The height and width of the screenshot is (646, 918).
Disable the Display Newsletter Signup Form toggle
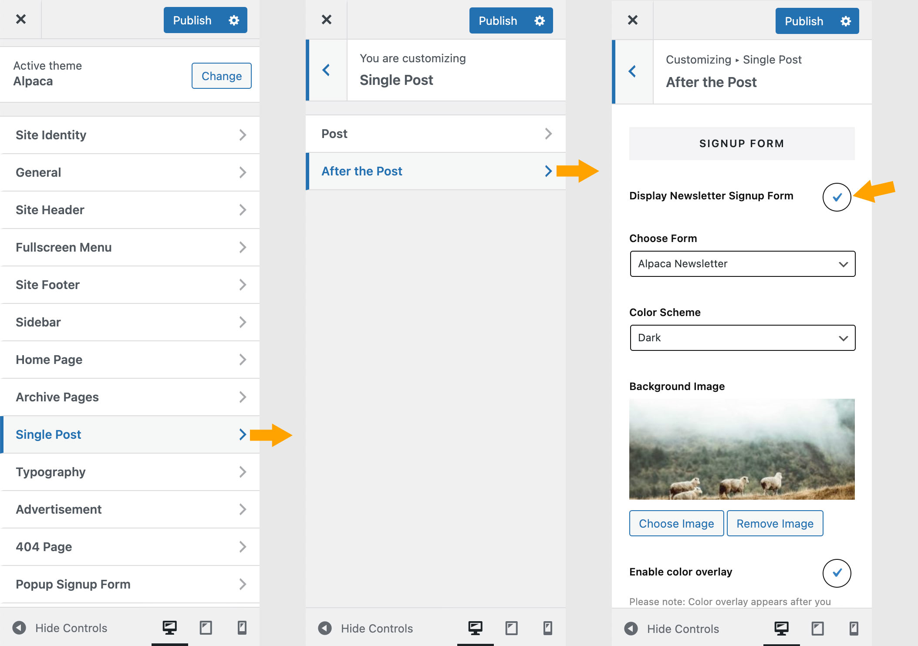[837, 197]
